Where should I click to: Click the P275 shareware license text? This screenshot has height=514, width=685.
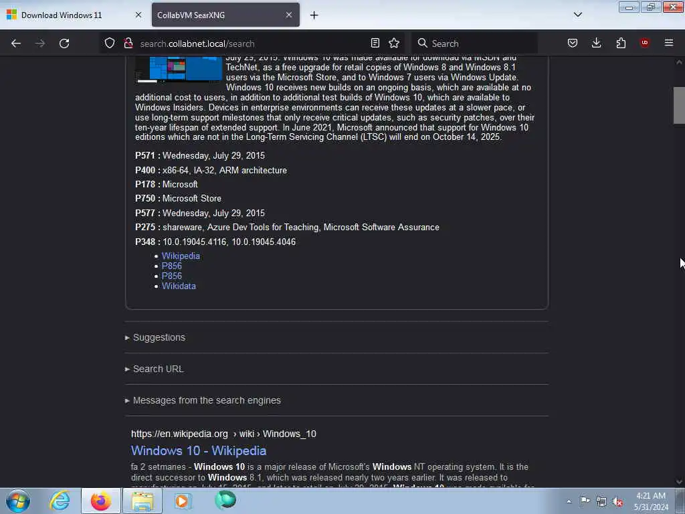[301, 228]
